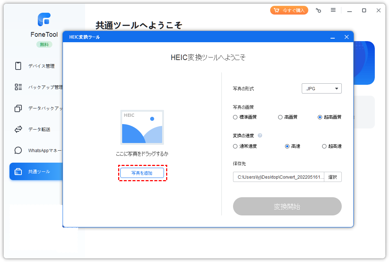389x262 pixels.
Task: Select 標準画質 photo quality option
Action: (x=235, y=117)
